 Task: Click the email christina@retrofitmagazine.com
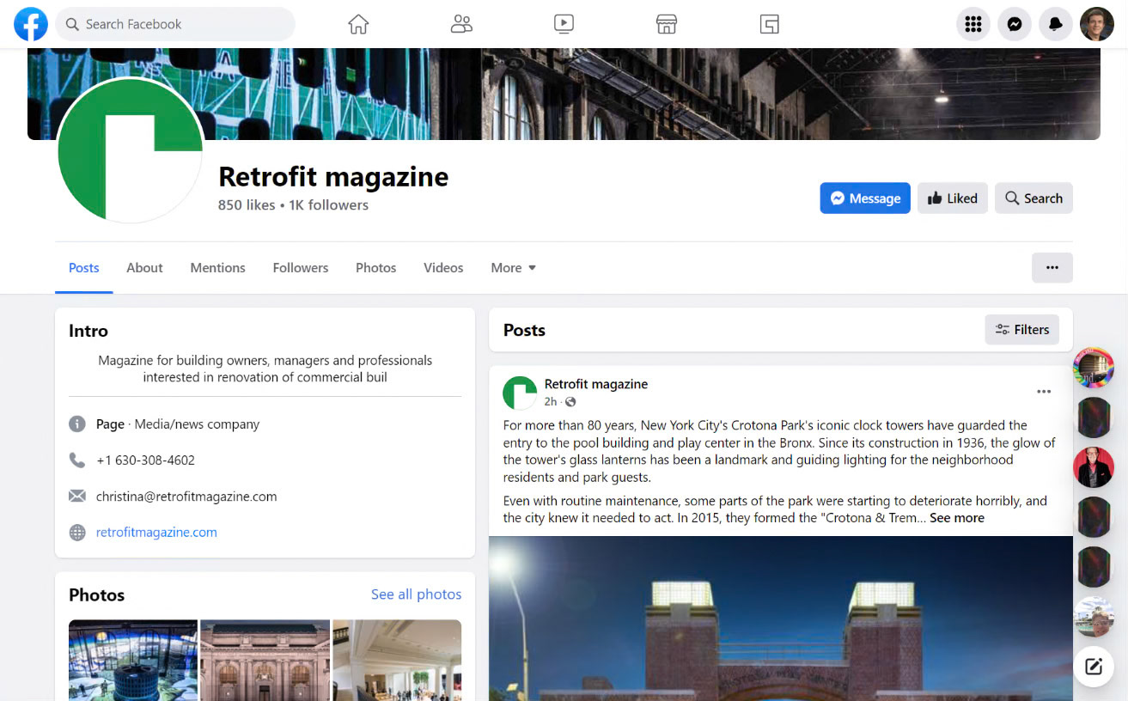(x=186, y=497)
